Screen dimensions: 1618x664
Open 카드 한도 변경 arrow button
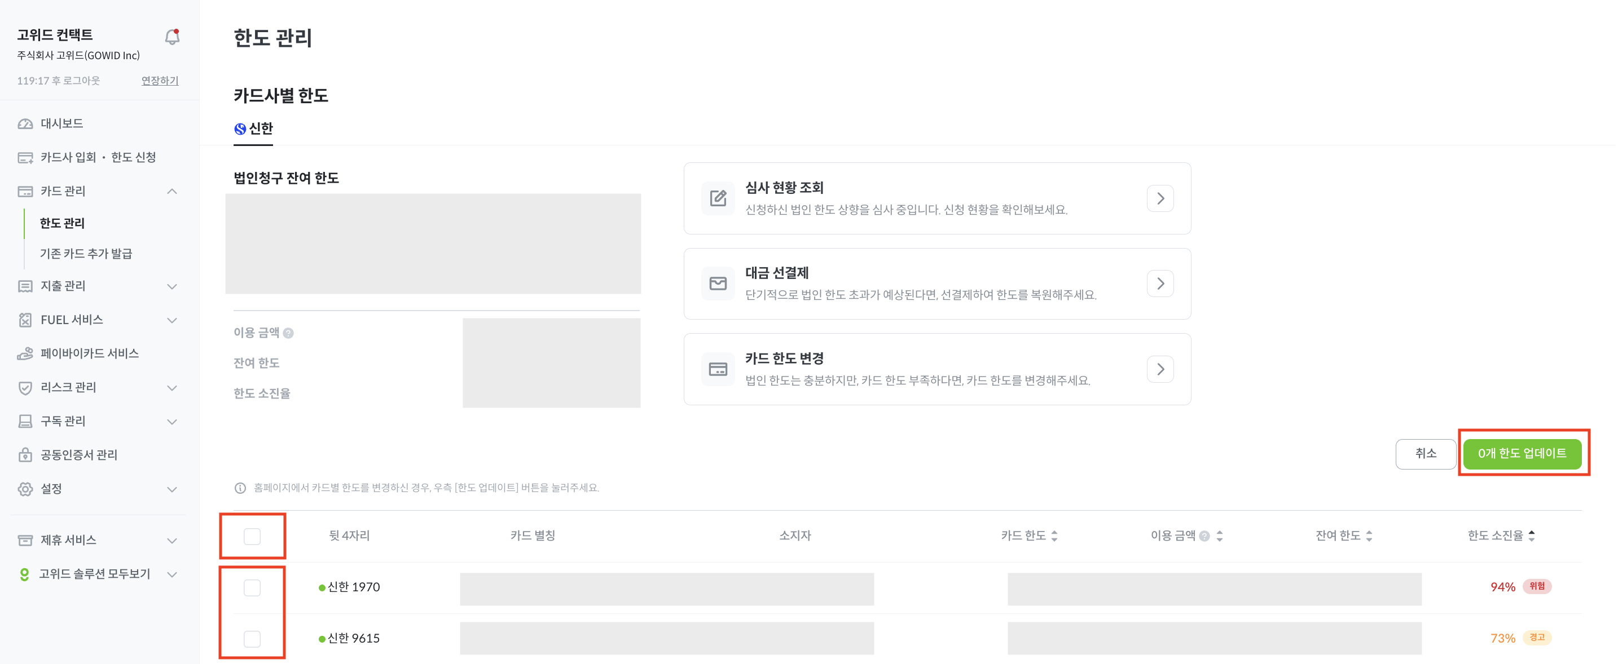click(1159, 369)
